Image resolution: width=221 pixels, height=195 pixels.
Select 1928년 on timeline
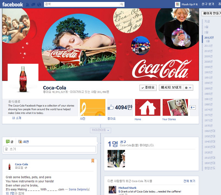(208, 152)
